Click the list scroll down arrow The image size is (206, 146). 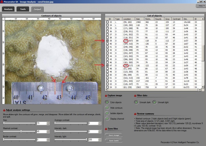203,87
